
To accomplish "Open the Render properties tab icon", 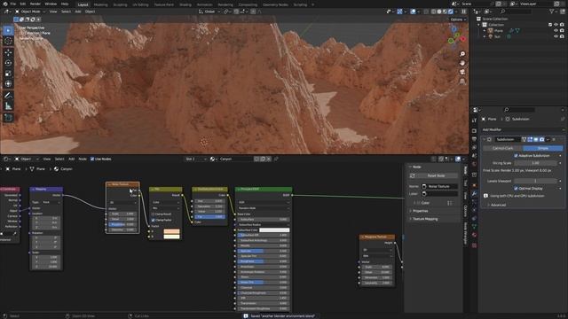I will tap(474, 130).
